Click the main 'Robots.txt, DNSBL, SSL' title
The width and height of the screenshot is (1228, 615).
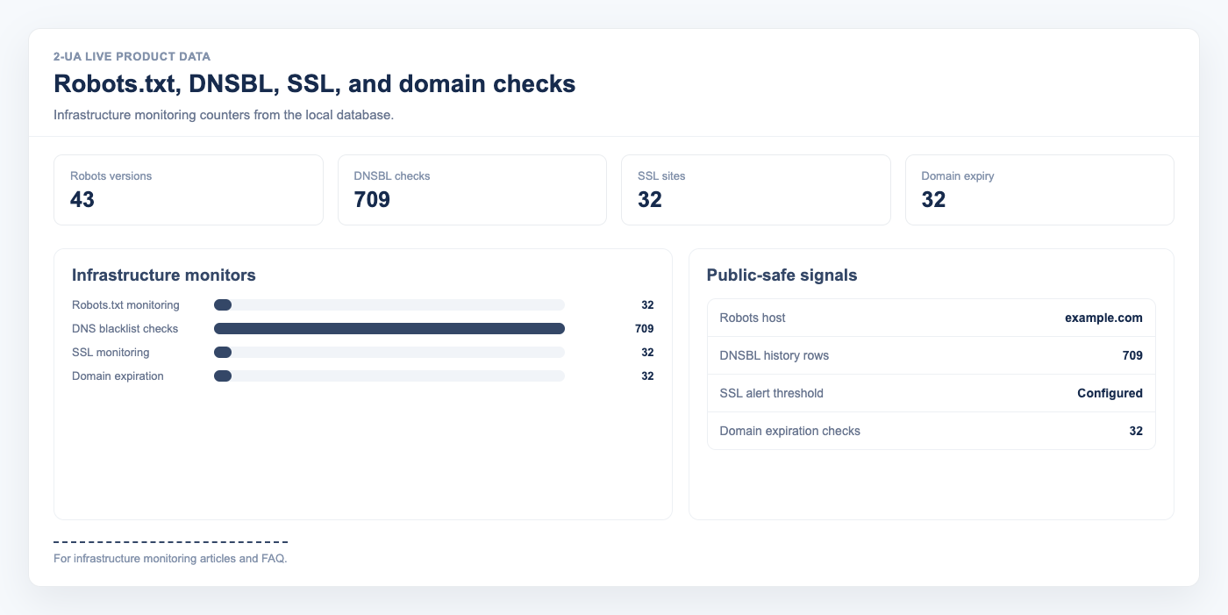pos(314,84)
